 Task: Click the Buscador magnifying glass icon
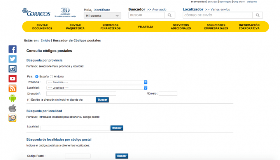coord(170,15)
